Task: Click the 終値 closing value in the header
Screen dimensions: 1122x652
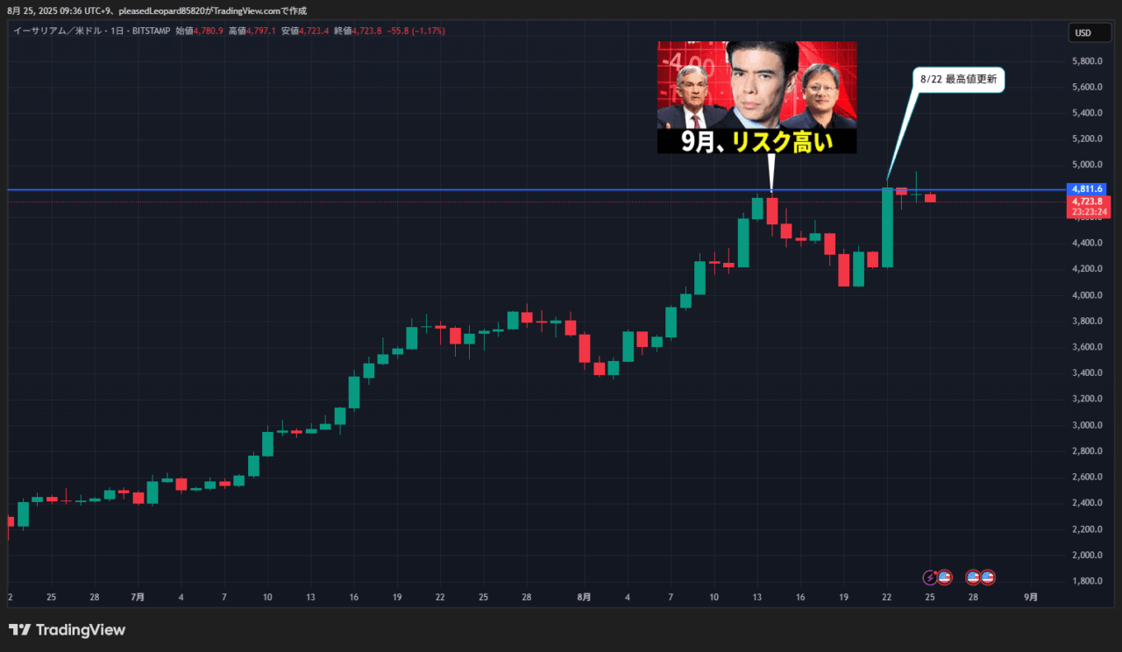Action: click(366, 31)
